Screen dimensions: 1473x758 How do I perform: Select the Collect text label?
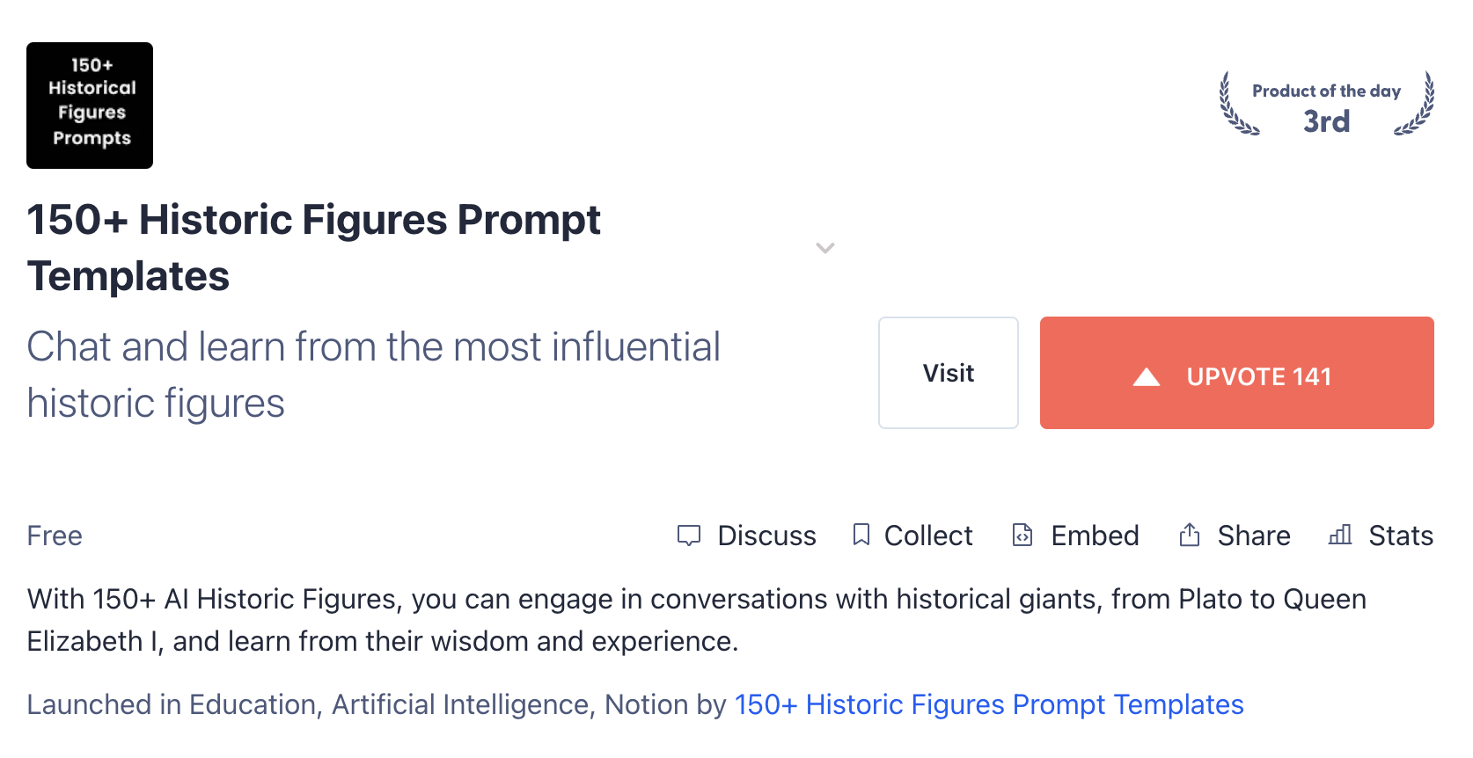[928, 536]
